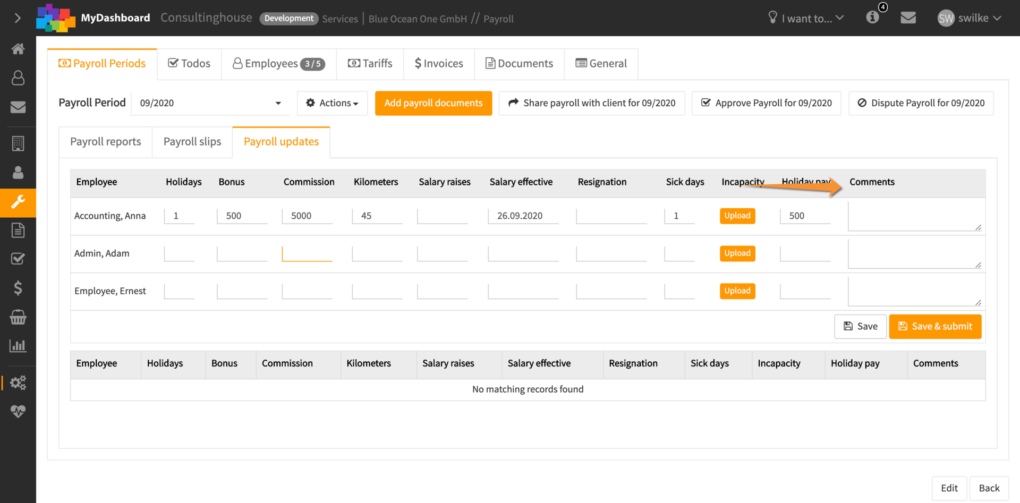The image size is (1020, 503).
Task: Select the Payroll updates subtab
Action: 281,142
